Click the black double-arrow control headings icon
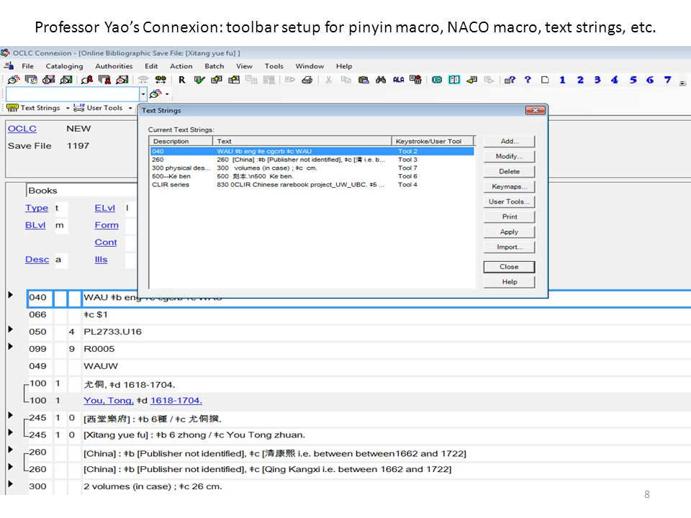Screen dimensions: 691x518 (161, 80)
